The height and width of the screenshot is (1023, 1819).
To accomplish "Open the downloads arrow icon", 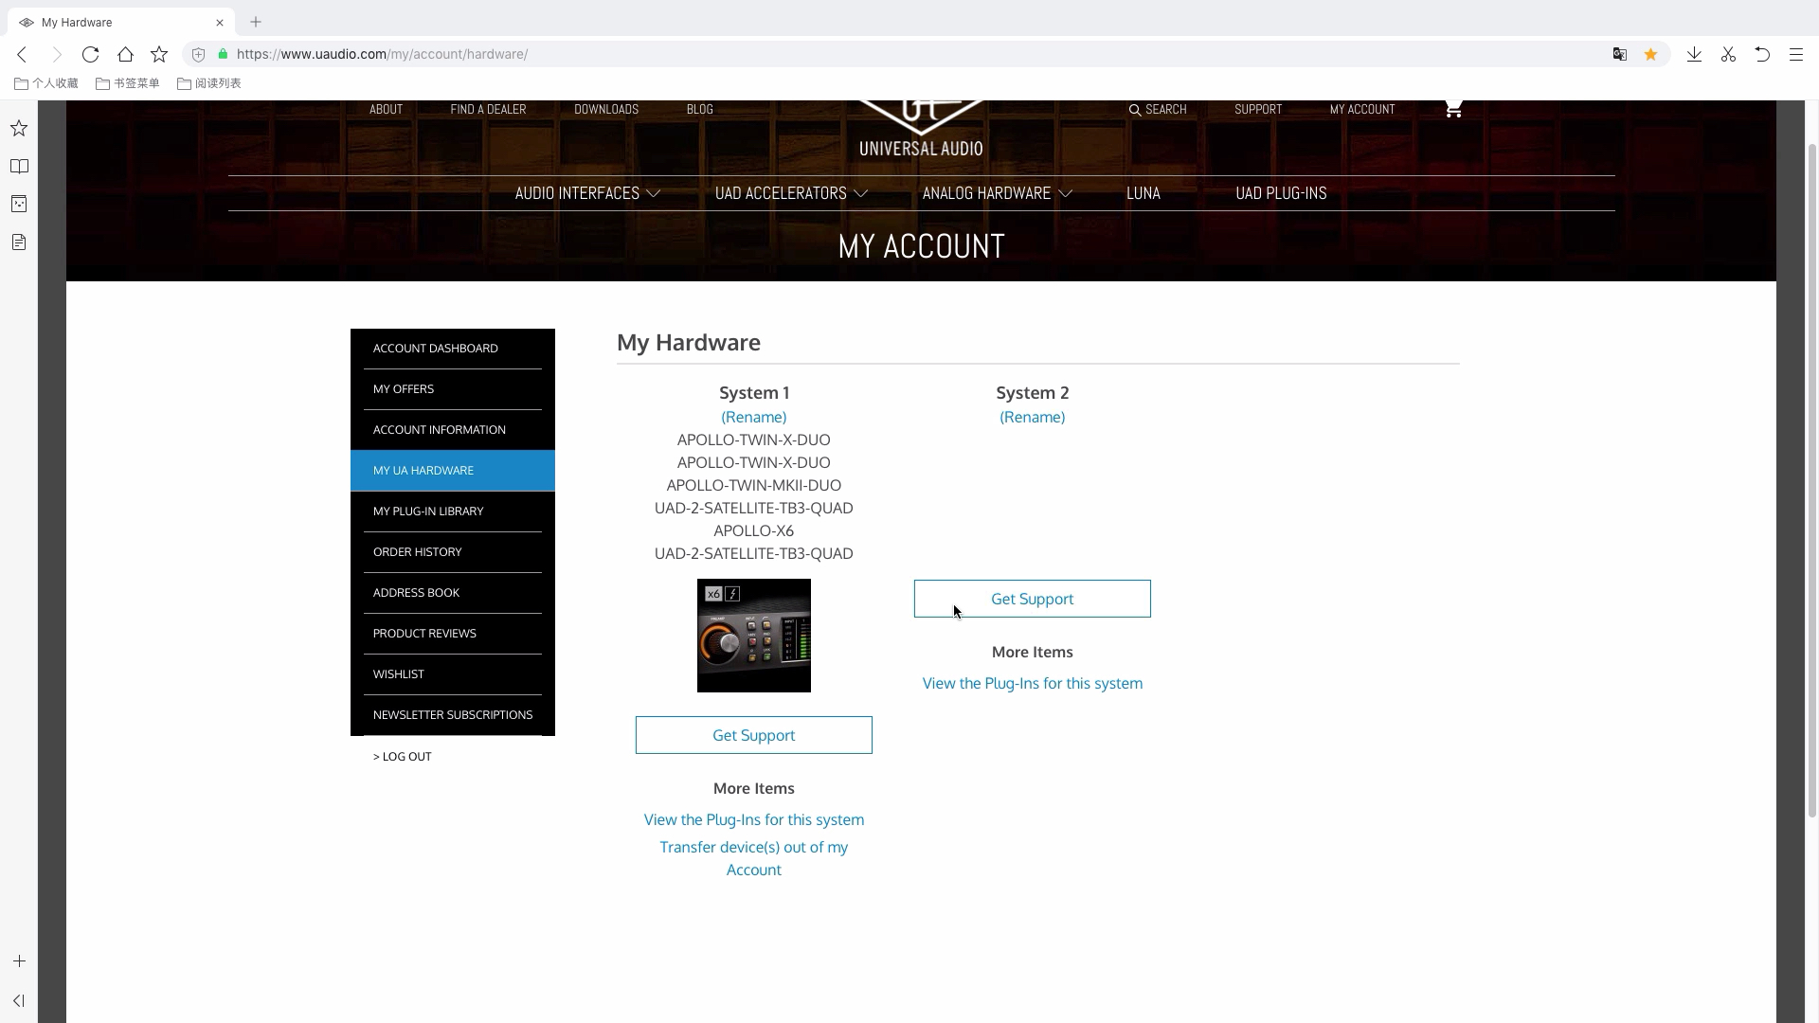I will click(1694, 54).
